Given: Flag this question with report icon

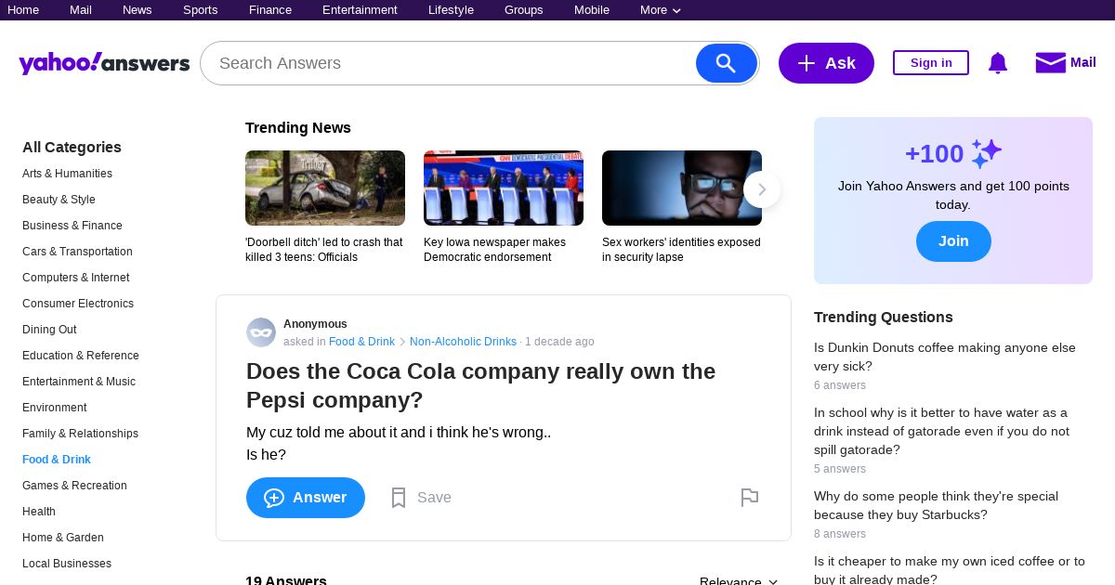Looking at the screenshot, I should (750, 498).
